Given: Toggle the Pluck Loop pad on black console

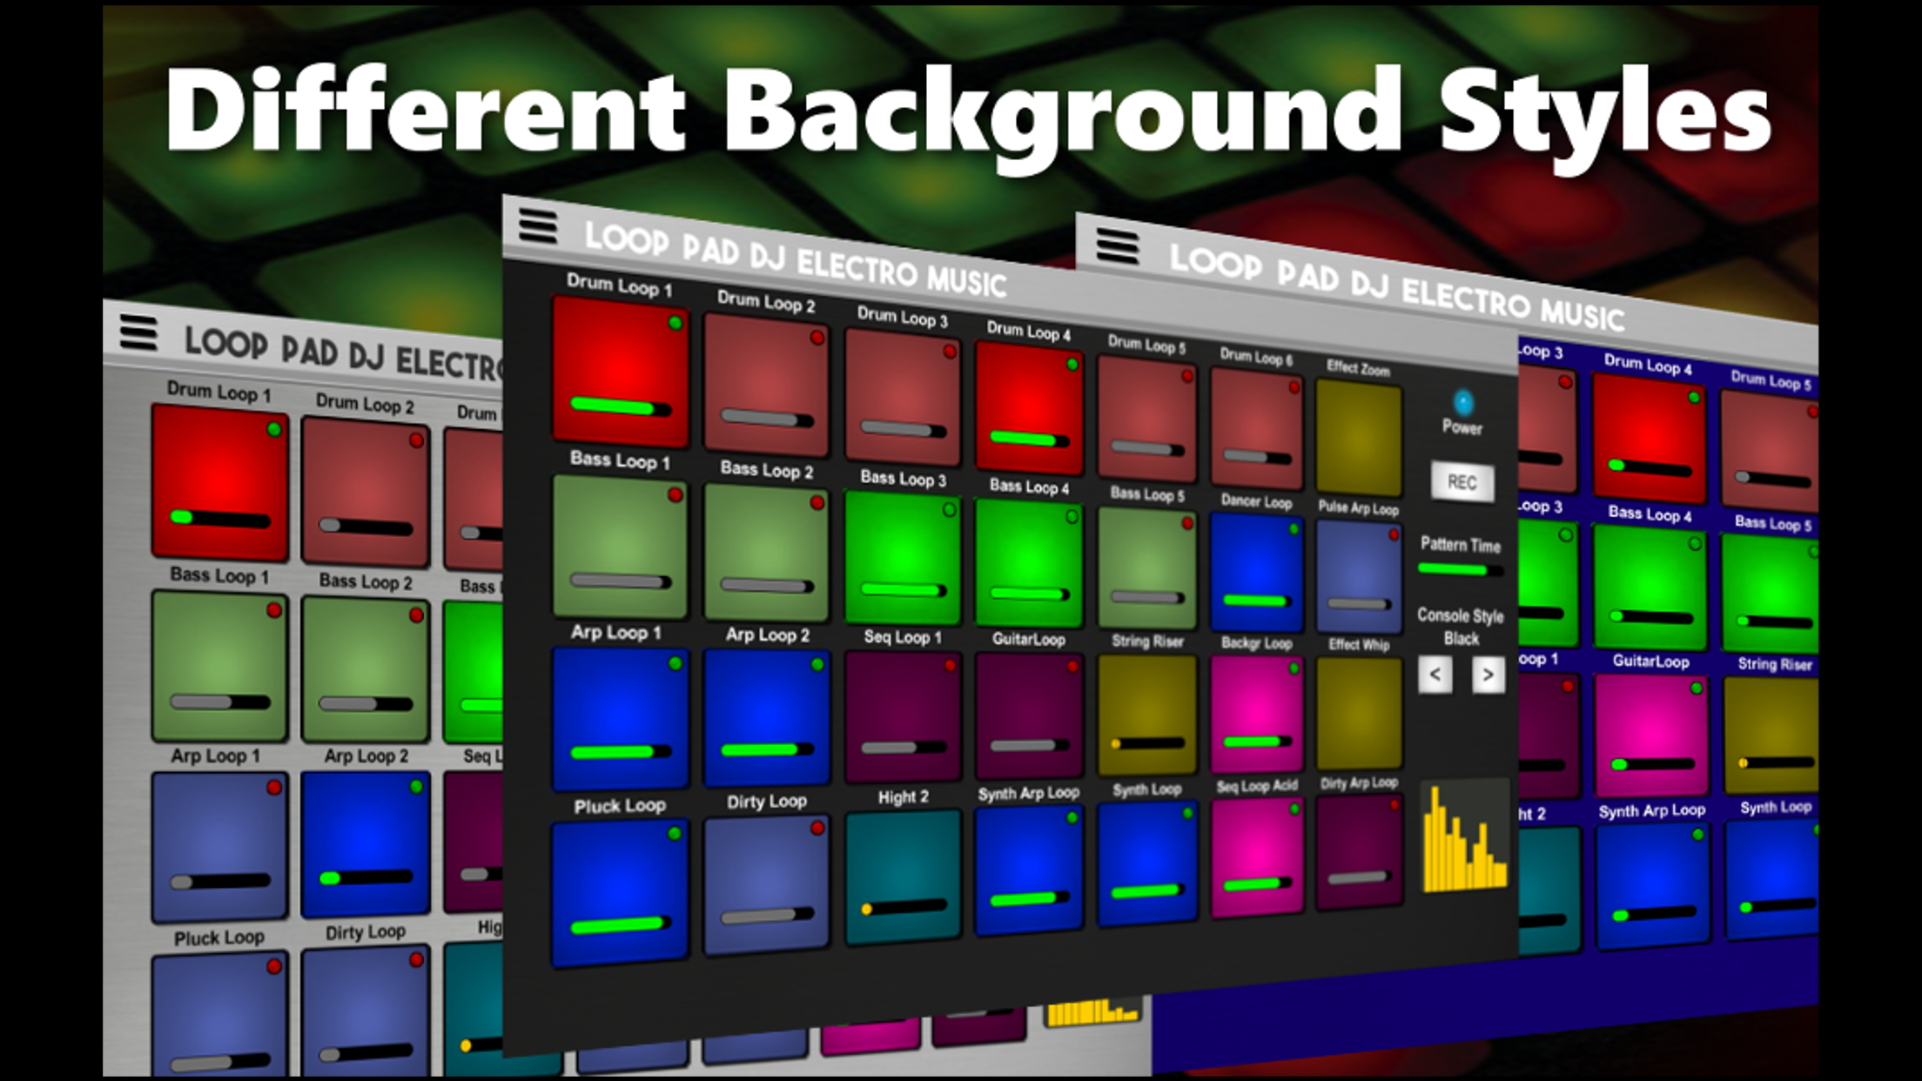Looking at the screenshot, I should 619,892.
